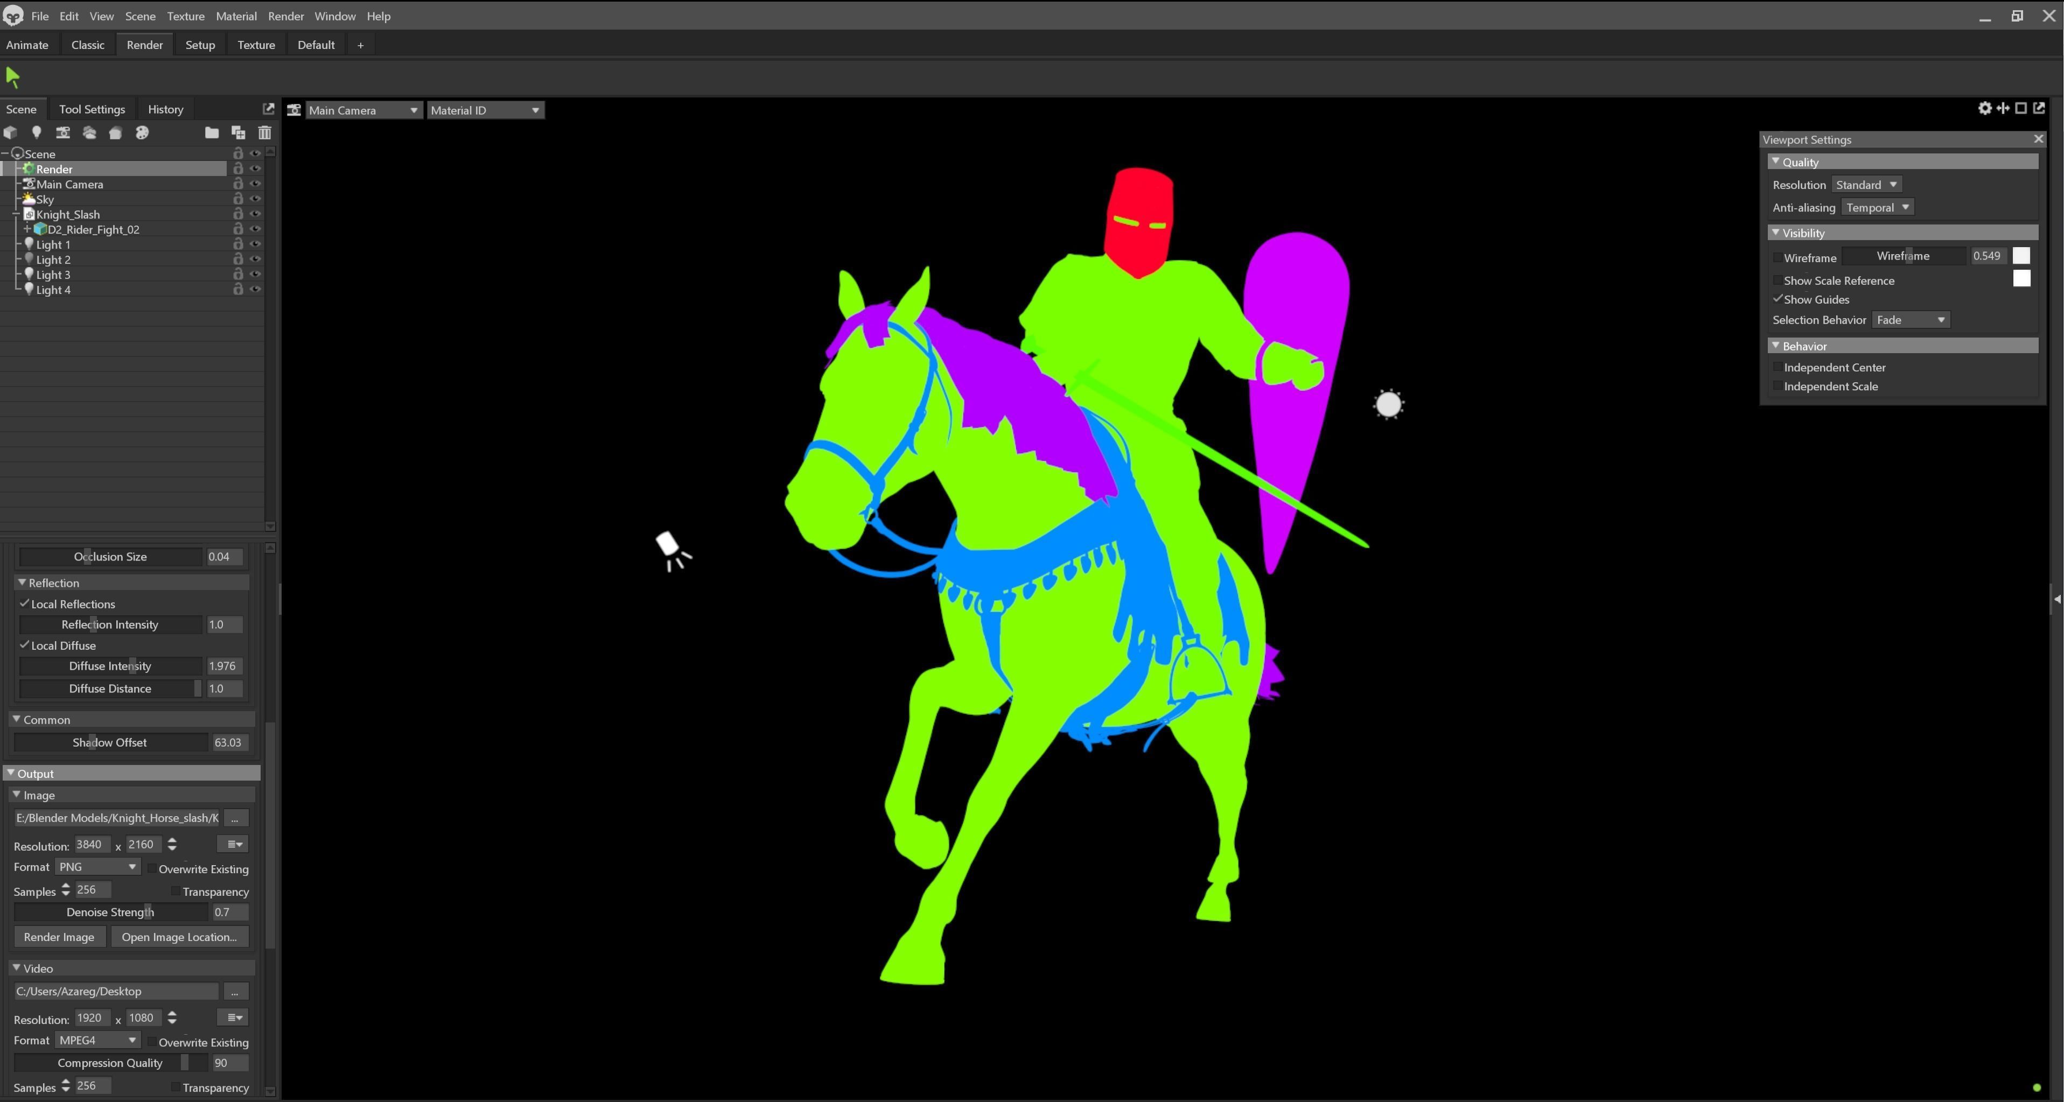Add a new light with bulb icon
Viewport: 2064px width, 1102px height.
point(36,132)
